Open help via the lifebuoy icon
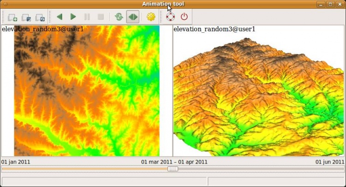This screenshot has width=346, height=187. [x=171, y=17]
